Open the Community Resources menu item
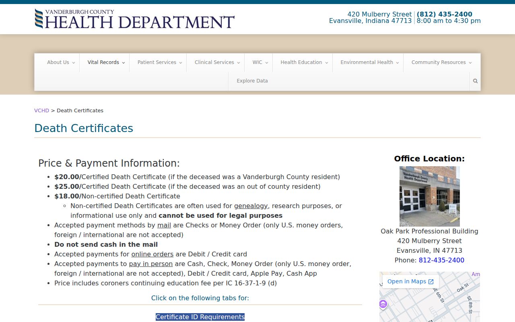Viewport: 515px width, 322px height. pos(438,62)
